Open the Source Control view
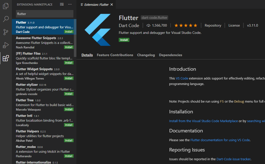This screenshot has width=265, height=164. (6, 32)
